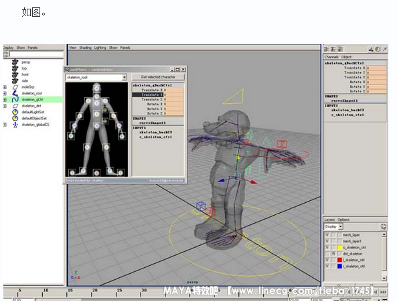Click the defaultLightSet set icon

pos(15,112)
